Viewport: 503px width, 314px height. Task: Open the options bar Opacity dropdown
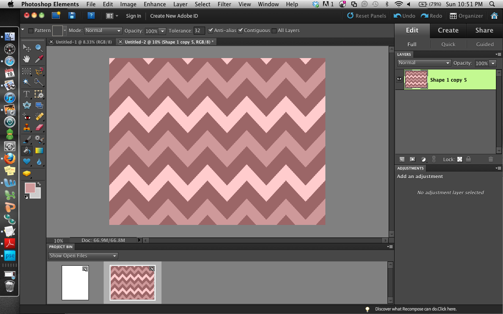[162, 31]
